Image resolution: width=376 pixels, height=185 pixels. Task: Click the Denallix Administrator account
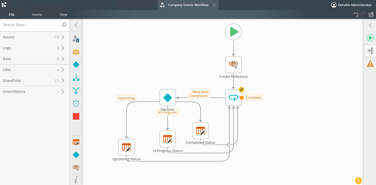click(x=351, y=5)
